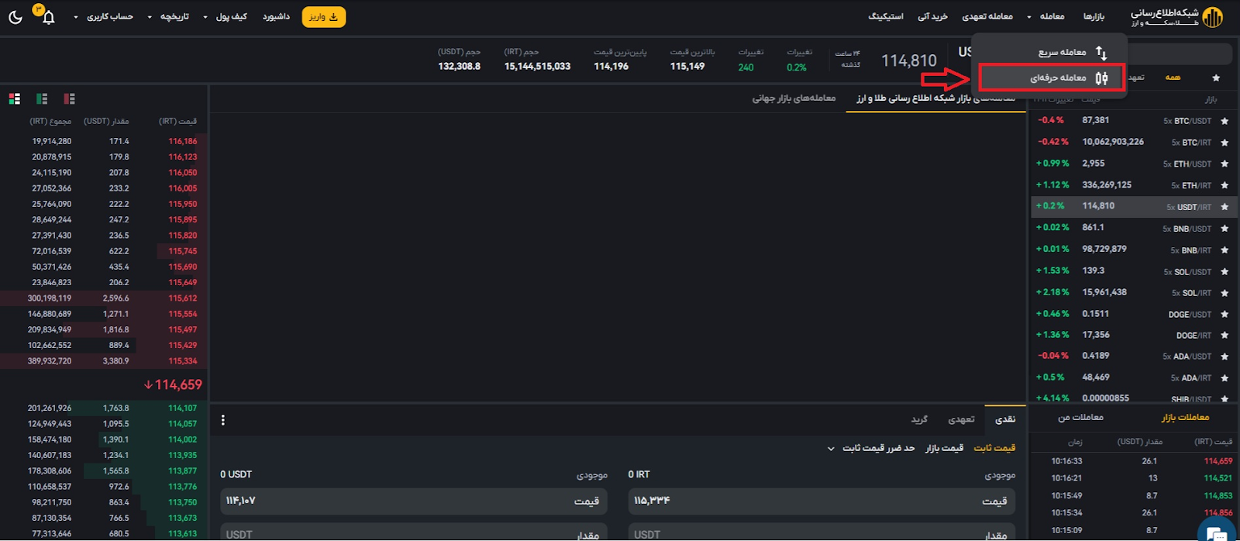Open the live chat support bubble
This screenshot has height=541, width=1240.
click(1217, 532)
